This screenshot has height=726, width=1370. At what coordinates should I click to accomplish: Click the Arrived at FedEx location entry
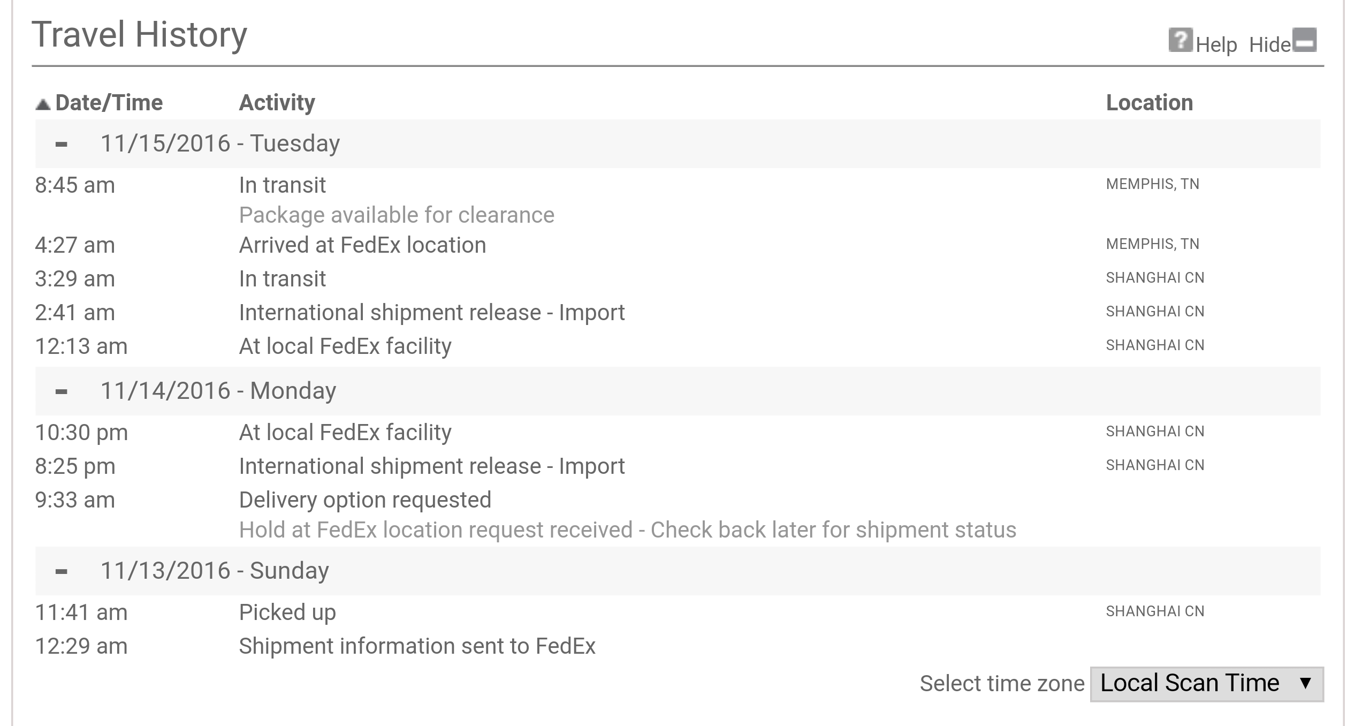[362, 245]
